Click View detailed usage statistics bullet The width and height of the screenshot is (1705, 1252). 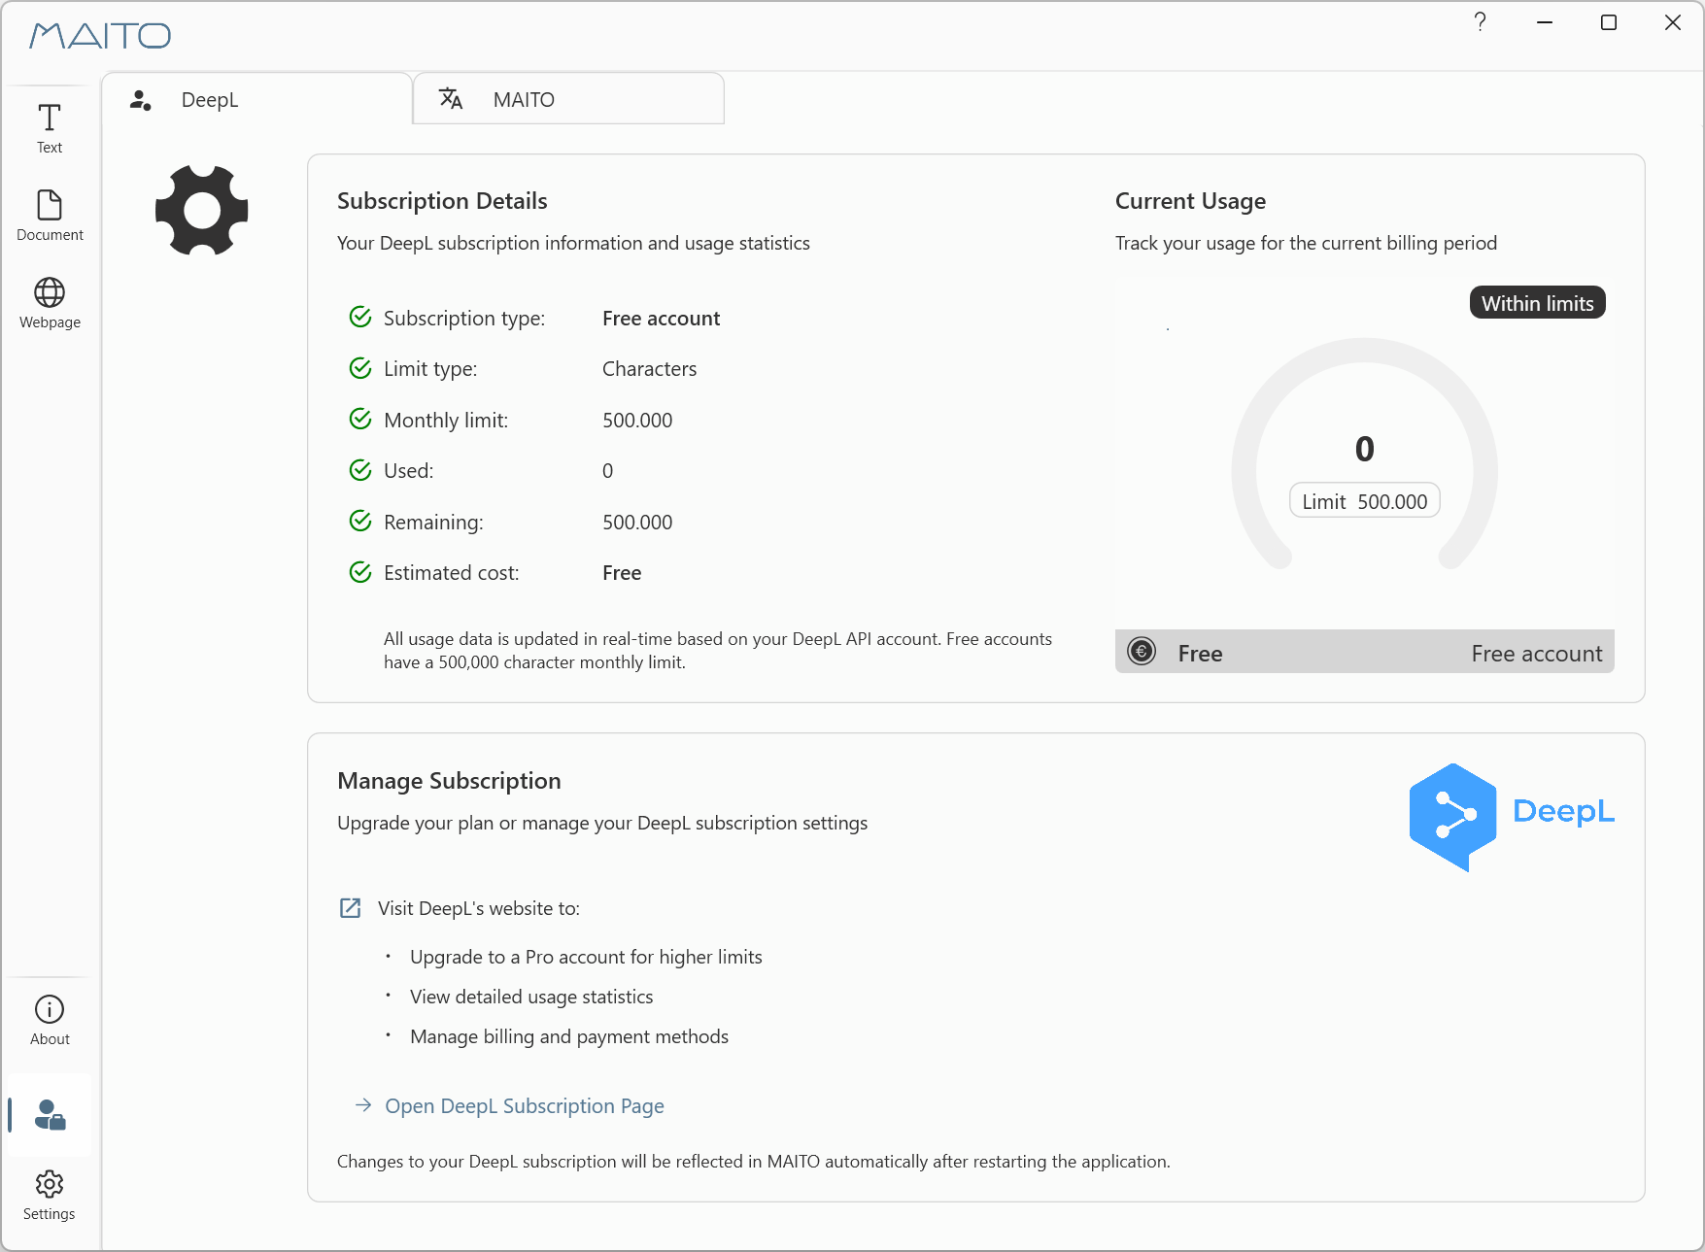531,997
